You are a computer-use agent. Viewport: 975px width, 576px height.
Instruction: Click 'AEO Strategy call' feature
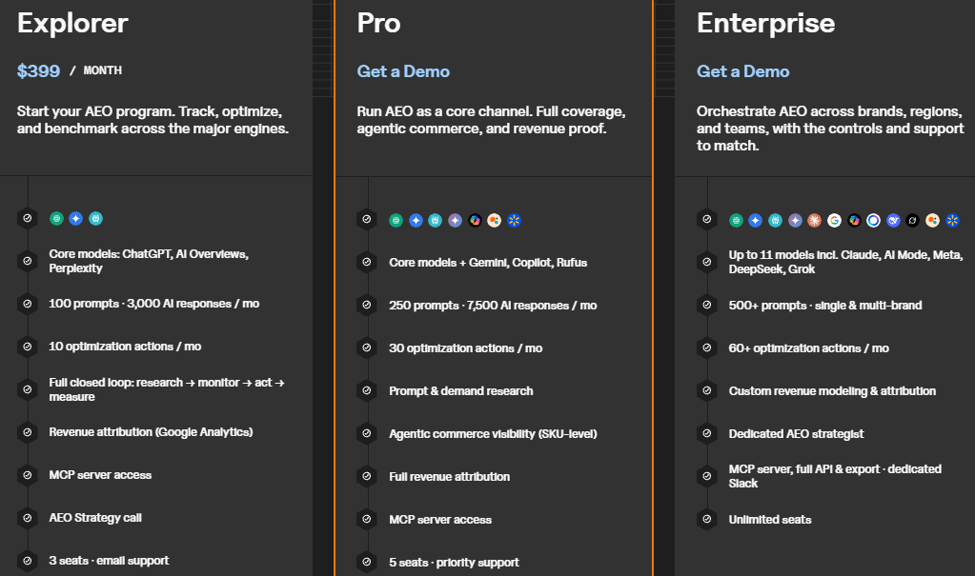pyautogui.click(x=95, y=518)
